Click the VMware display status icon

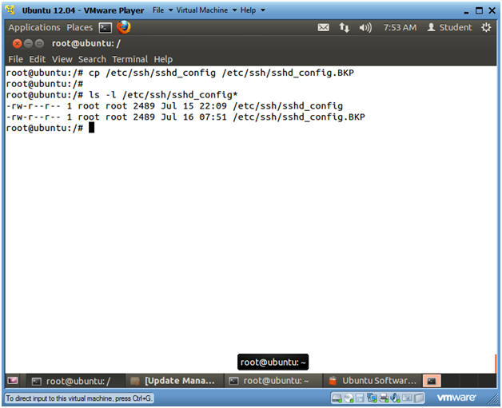[407, 398]
